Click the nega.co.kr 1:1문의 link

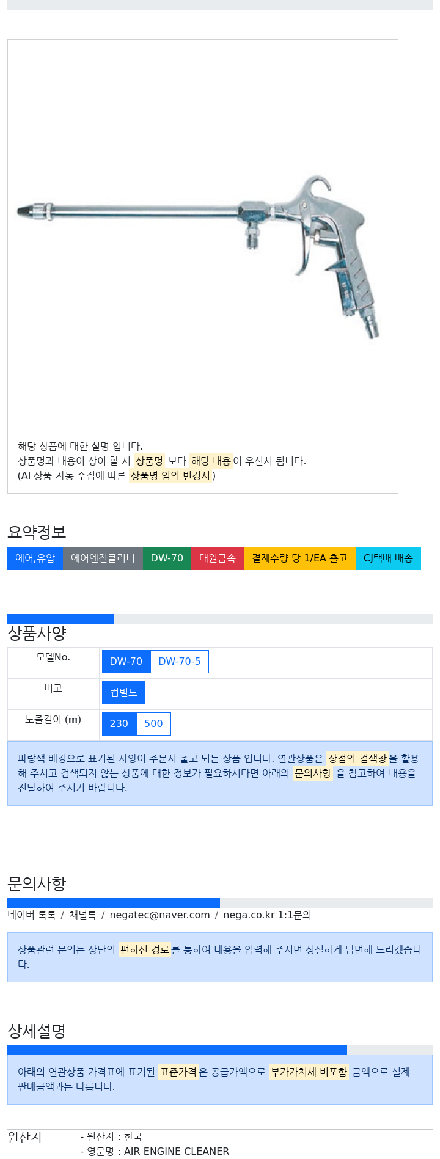[x=267, y=915]
